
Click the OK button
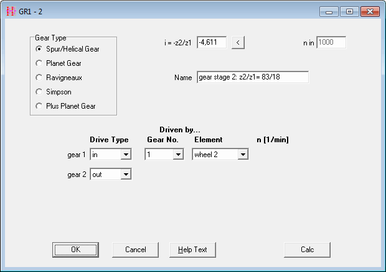[75, 250]
